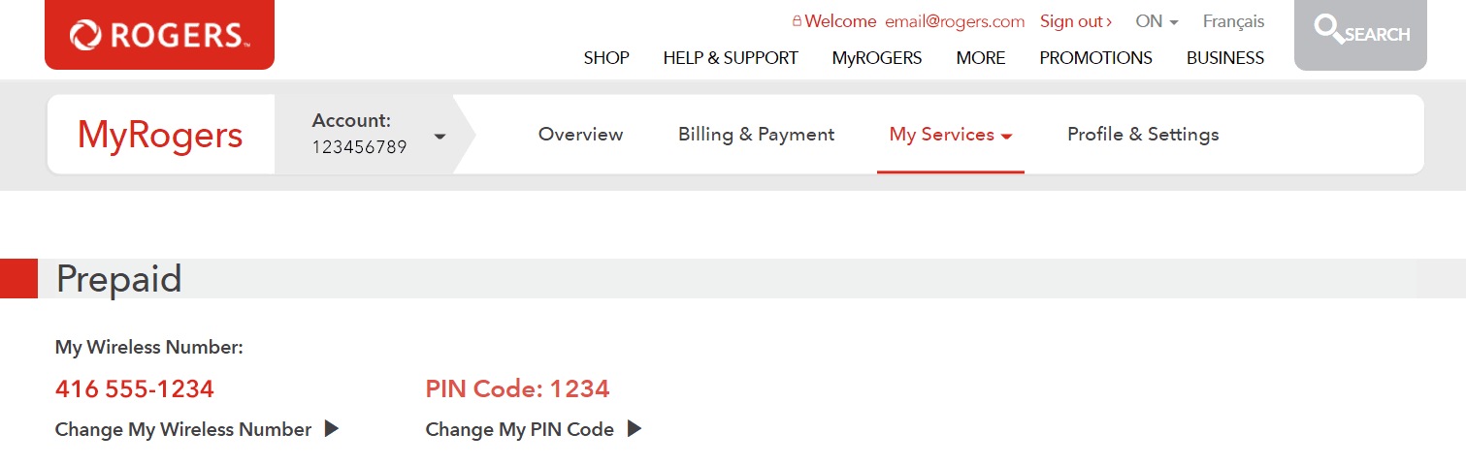Image resolution: width=1466 pixels, height=465 pixels.
Task: Open the SHOP menu
Action: point(606,58)
